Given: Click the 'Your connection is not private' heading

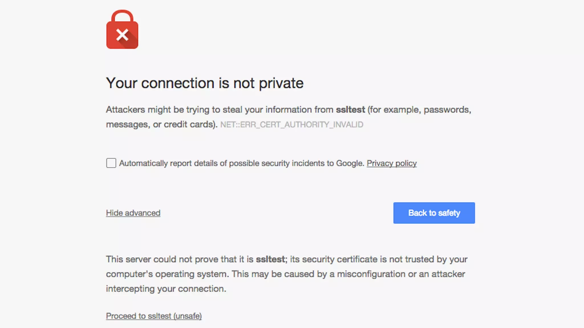Looking at the screenshot, I should [x=205, y=83].
